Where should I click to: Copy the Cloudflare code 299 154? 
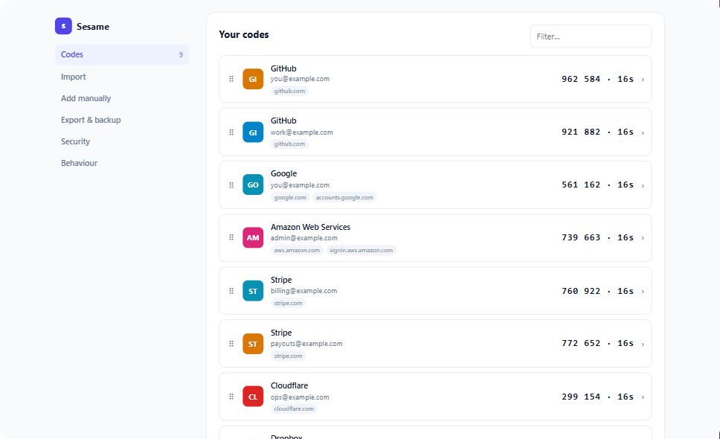580,397
